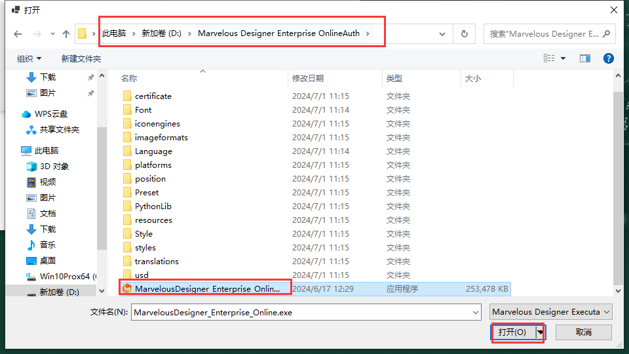Open Marvelous Designer Executa file type dropdown
The width and height of the screenshot is (629, 354).
[x=551, y=312]
